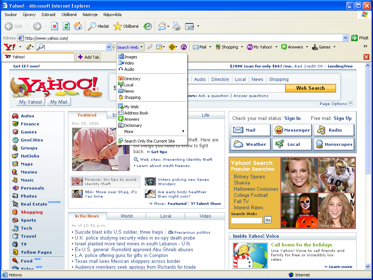Select Search Only the Current Site
373x280 pixels.
[x=152, y=141]
